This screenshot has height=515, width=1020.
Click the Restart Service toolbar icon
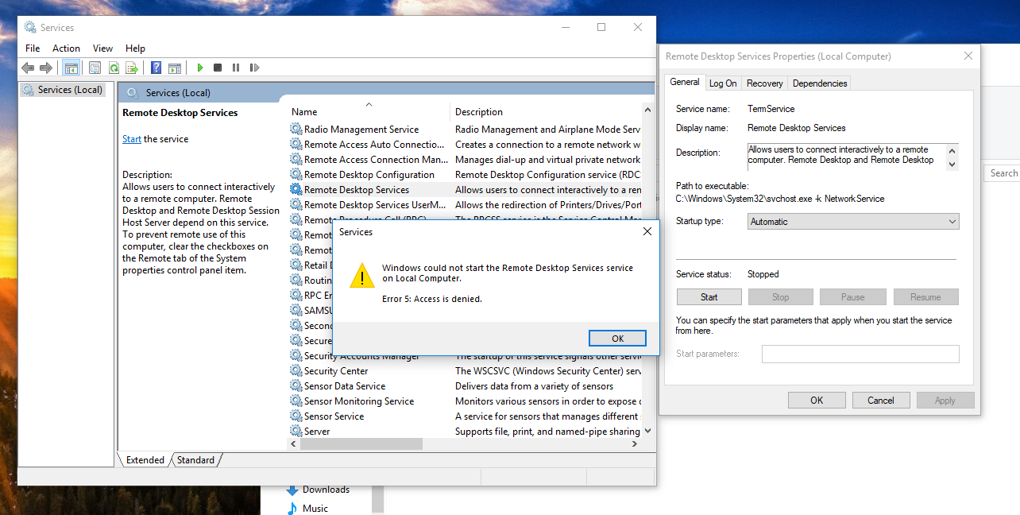tap(254, 68)
